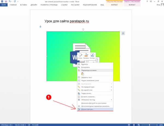Choose Гиперссылка in the context menu

95,93
